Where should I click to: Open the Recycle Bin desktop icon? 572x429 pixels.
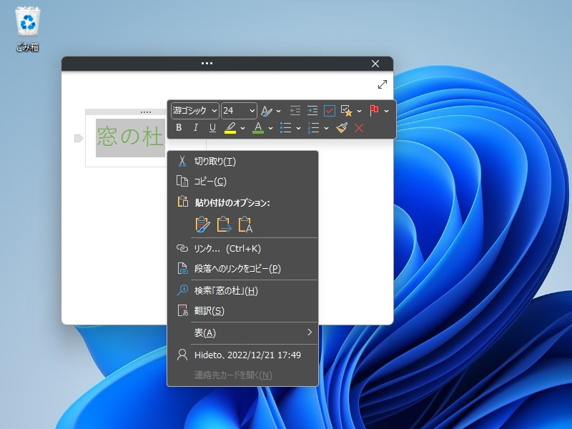[x=27, y=30]
